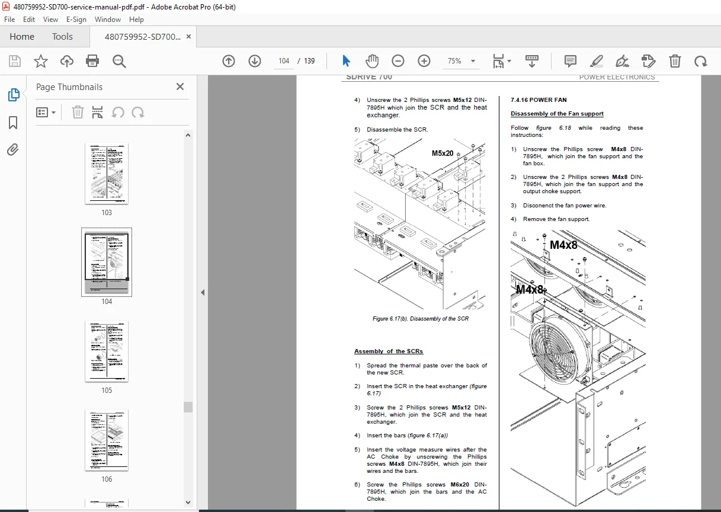Zoom in with the plus icon

(x=424, y=61)
